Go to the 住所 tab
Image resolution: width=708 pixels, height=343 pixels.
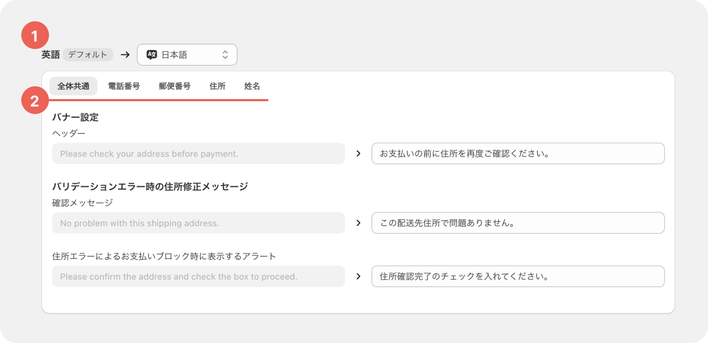click(x=218, y=86)
